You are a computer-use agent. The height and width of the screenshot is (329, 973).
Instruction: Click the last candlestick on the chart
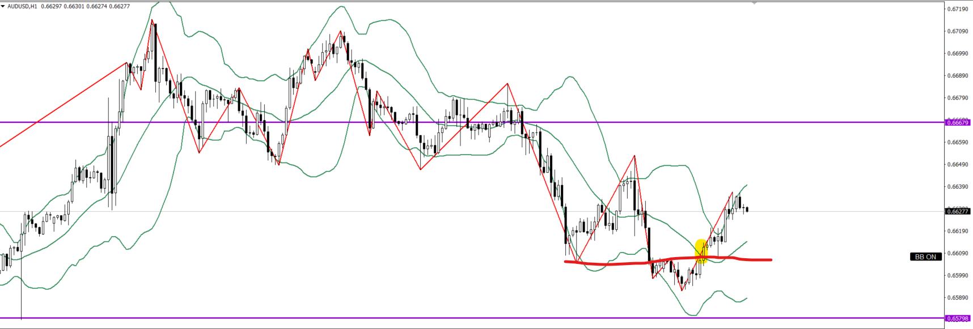pos(747,210)
